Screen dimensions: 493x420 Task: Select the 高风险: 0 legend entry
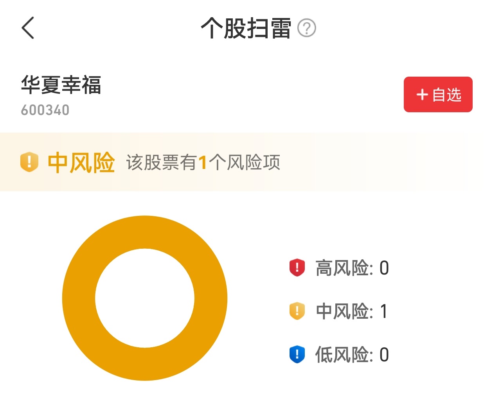point(352,268)
